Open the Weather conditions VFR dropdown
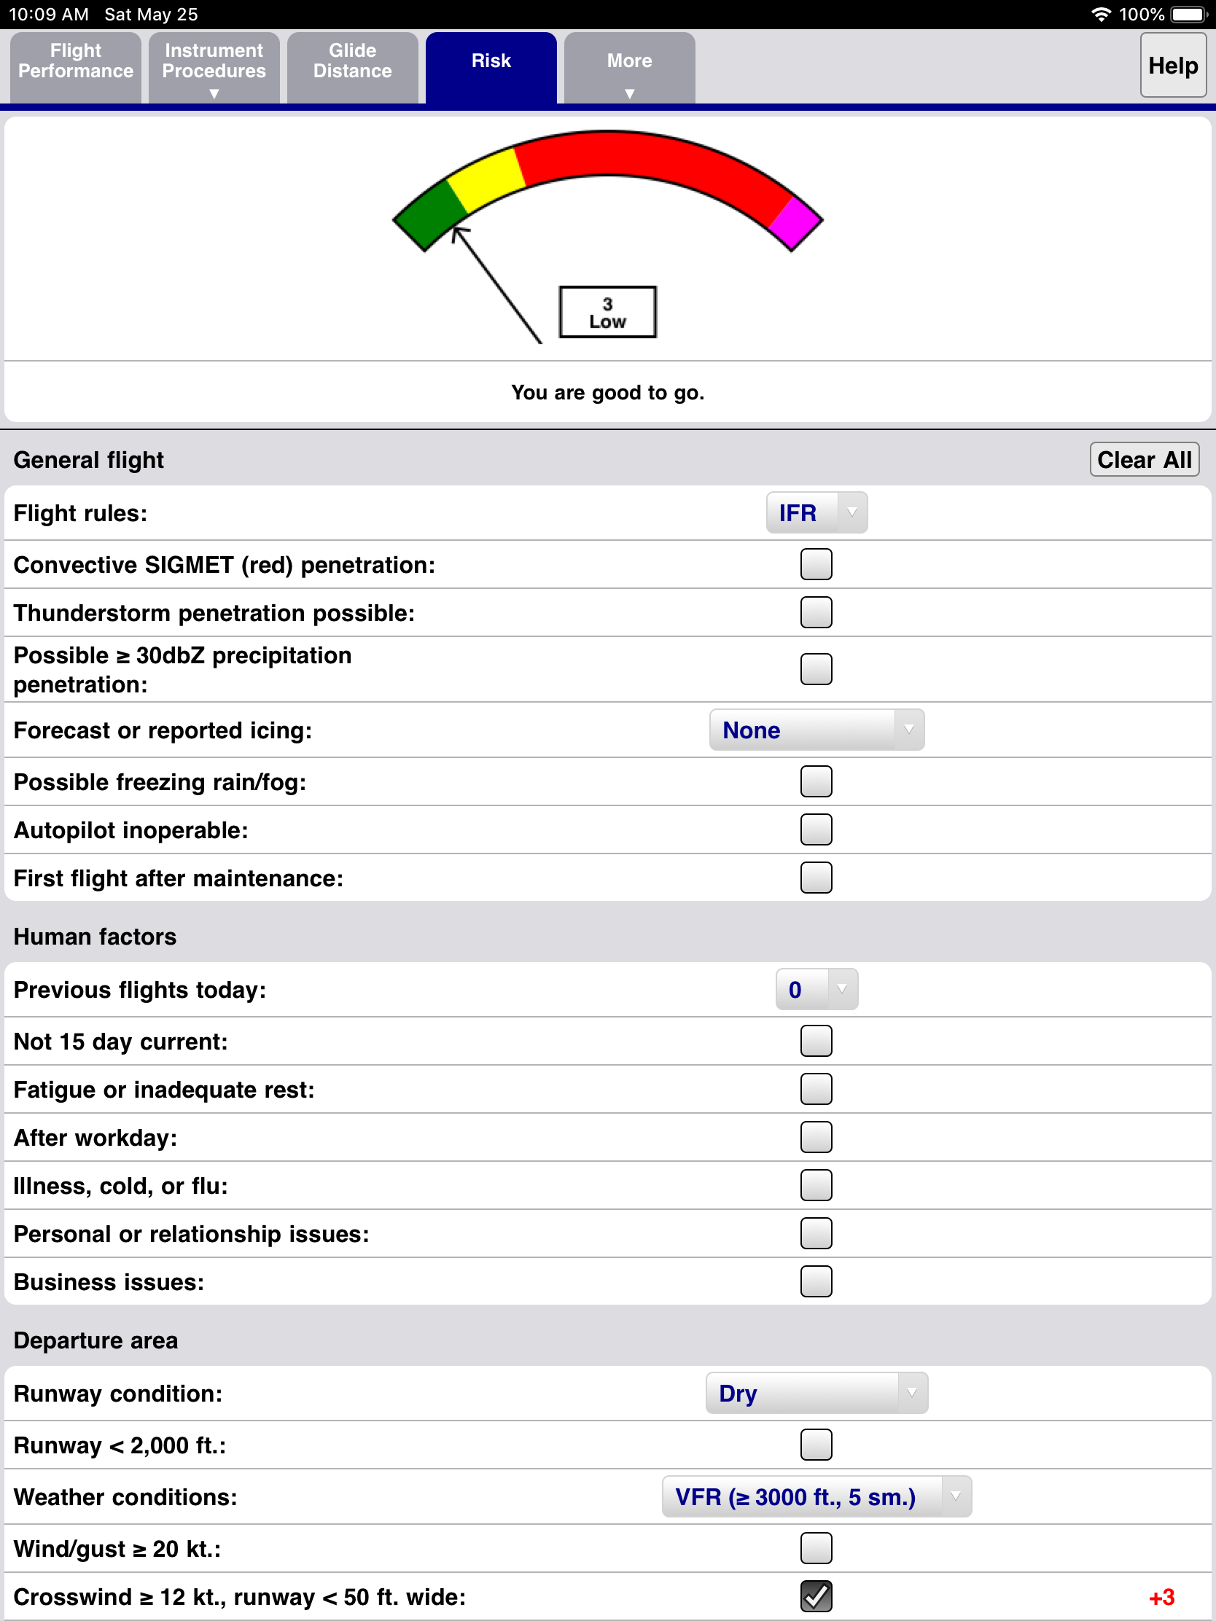 click(816, 1496)
